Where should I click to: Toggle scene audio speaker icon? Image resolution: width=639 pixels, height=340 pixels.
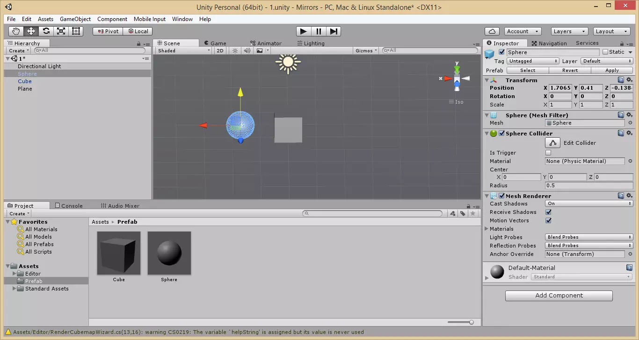point(247,50)
